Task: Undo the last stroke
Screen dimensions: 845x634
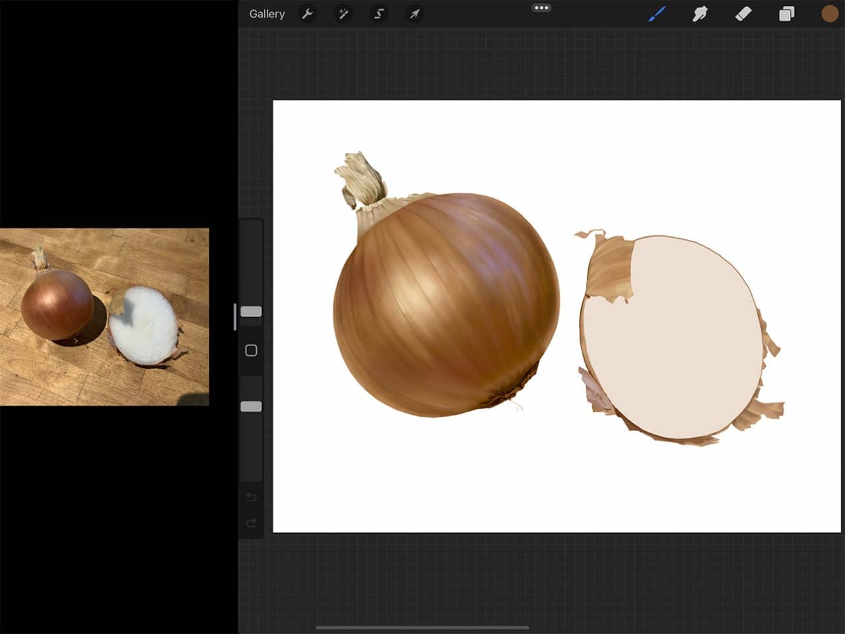Action: click(251, 497)
